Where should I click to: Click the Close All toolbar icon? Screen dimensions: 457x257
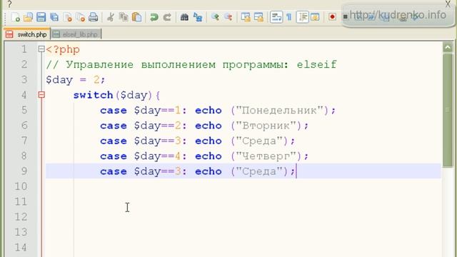tap(81, 17)
